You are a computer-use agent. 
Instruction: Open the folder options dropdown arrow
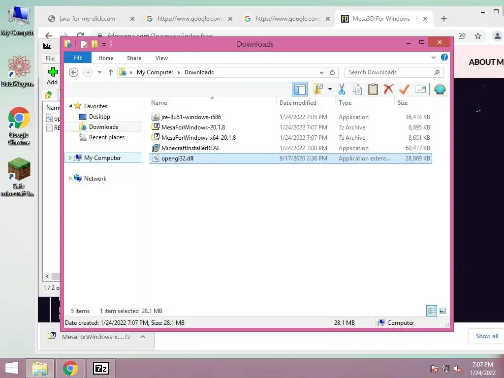point(330,89)
